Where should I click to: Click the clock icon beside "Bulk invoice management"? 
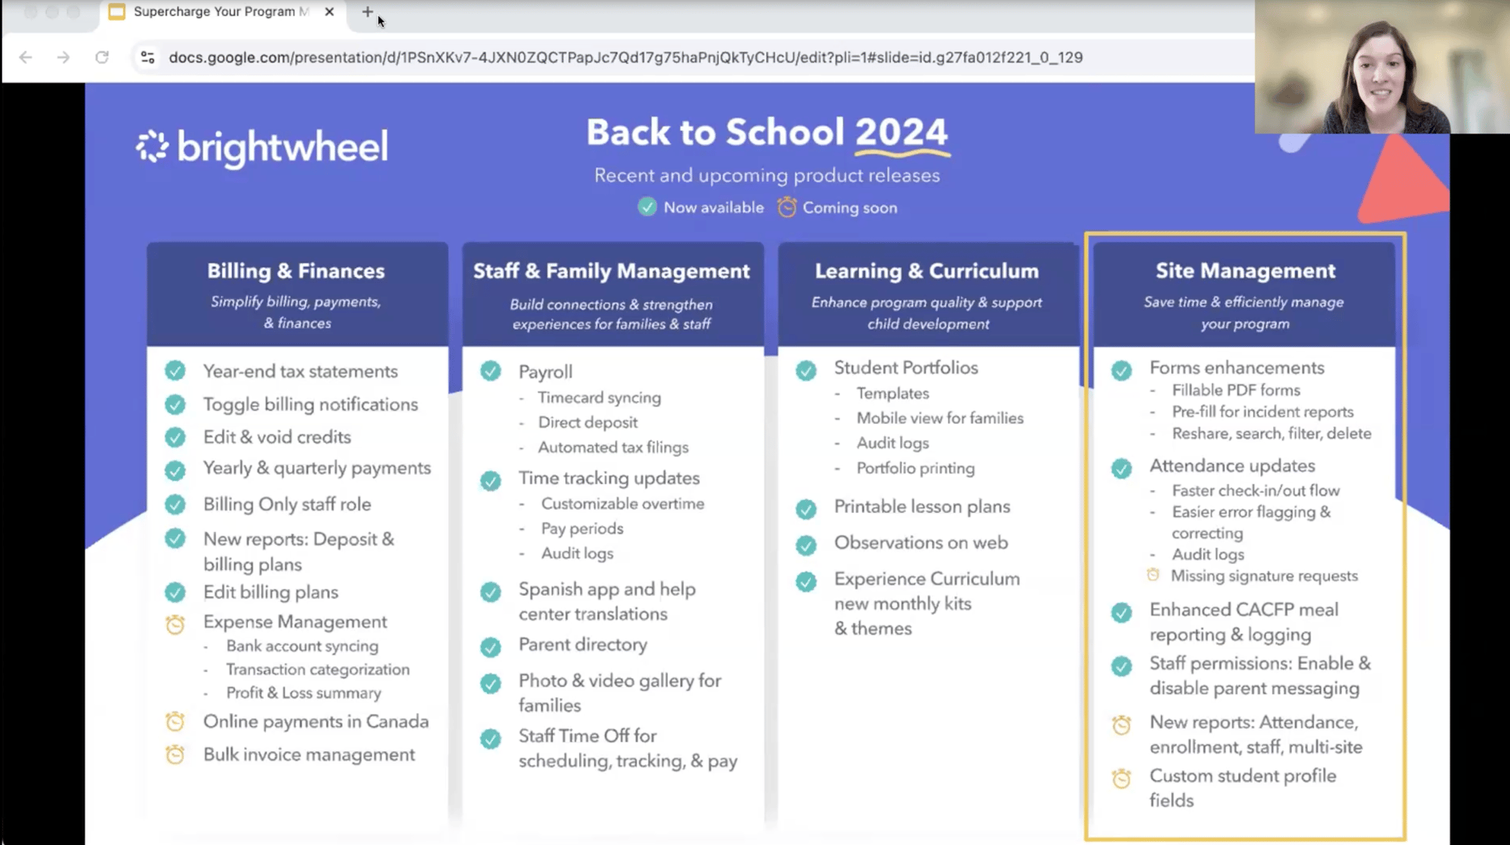pos(176,754)
